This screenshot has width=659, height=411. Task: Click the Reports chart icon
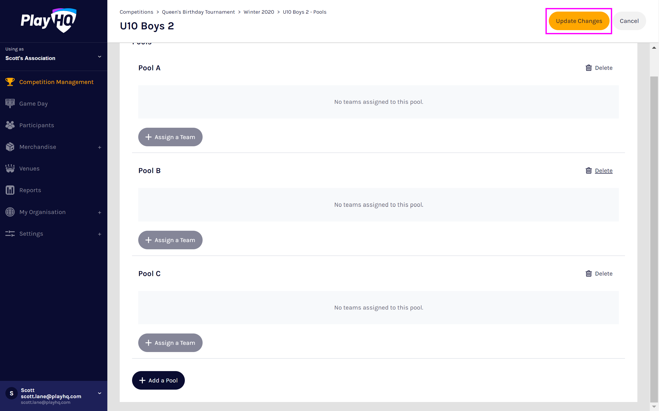pyautogui.click(x=10, y=190)
